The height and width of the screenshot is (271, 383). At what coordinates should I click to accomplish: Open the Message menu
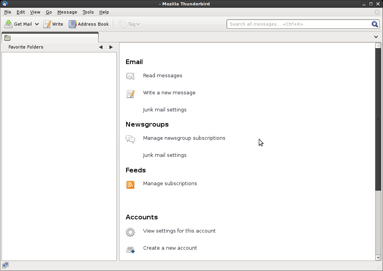67,12
